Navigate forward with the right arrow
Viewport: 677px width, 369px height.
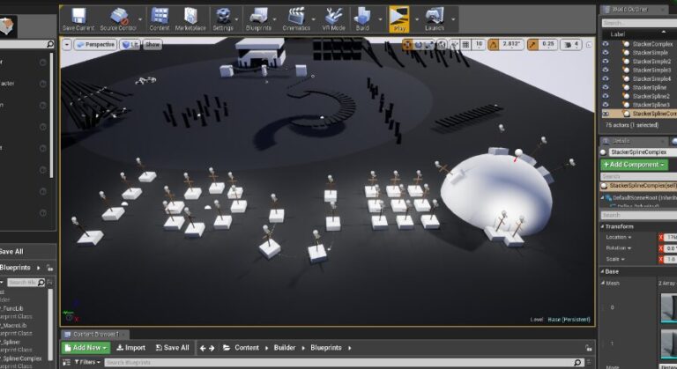click(x=212, y=348)
